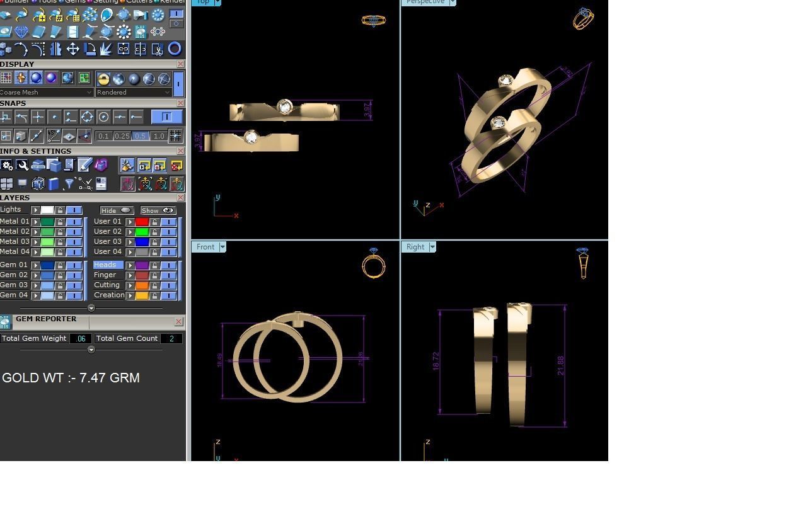Select the diamond gem icon in toolbar

[21, 31]
